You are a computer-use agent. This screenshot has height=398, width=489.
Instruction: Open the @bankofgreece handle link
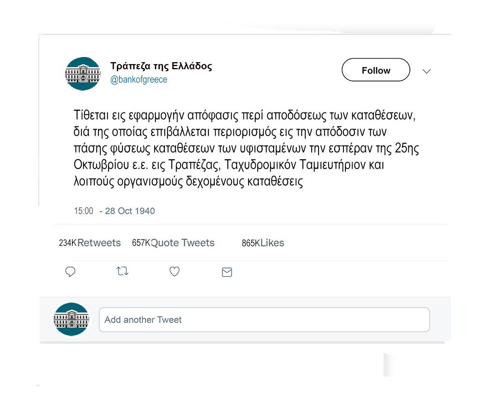(138, 79)
